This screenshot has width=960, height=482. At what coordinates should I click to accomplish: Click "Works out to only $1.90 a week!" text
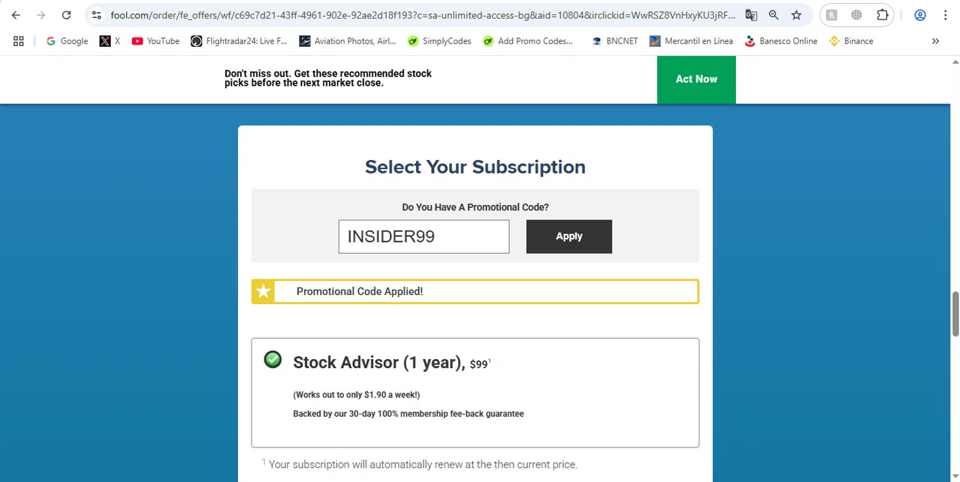coord(356,395)
